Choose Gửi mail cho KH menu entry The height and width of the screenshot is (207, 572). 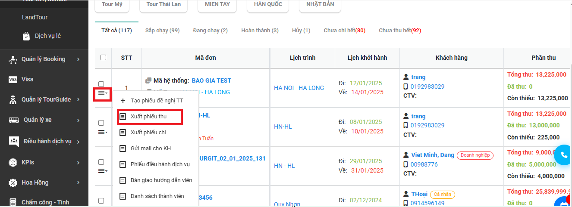point(155,148)
